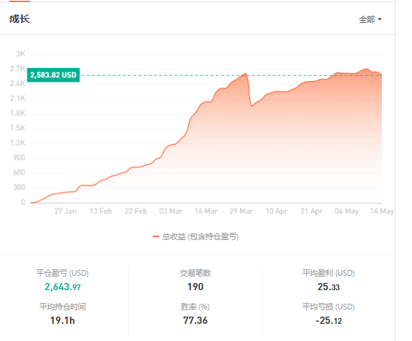Click the 平仓盈亏 value 2,643.97
This screenshot has height=341, width=412.
pos(62,287)
